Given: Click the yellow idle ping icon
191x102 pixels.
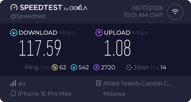Looking at the screenshot, I should (x=55, y=67).
